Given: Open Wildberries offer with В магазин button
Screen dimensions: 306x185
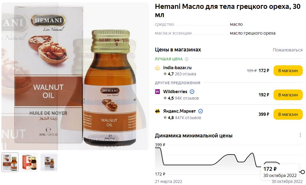Looking at the screenshot, I should point(288,95).
